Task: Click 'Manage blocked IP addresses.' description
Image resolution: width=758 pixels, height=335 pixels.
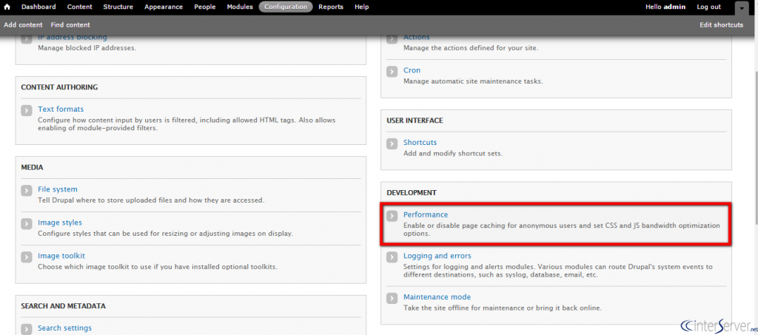Action: 87,48
